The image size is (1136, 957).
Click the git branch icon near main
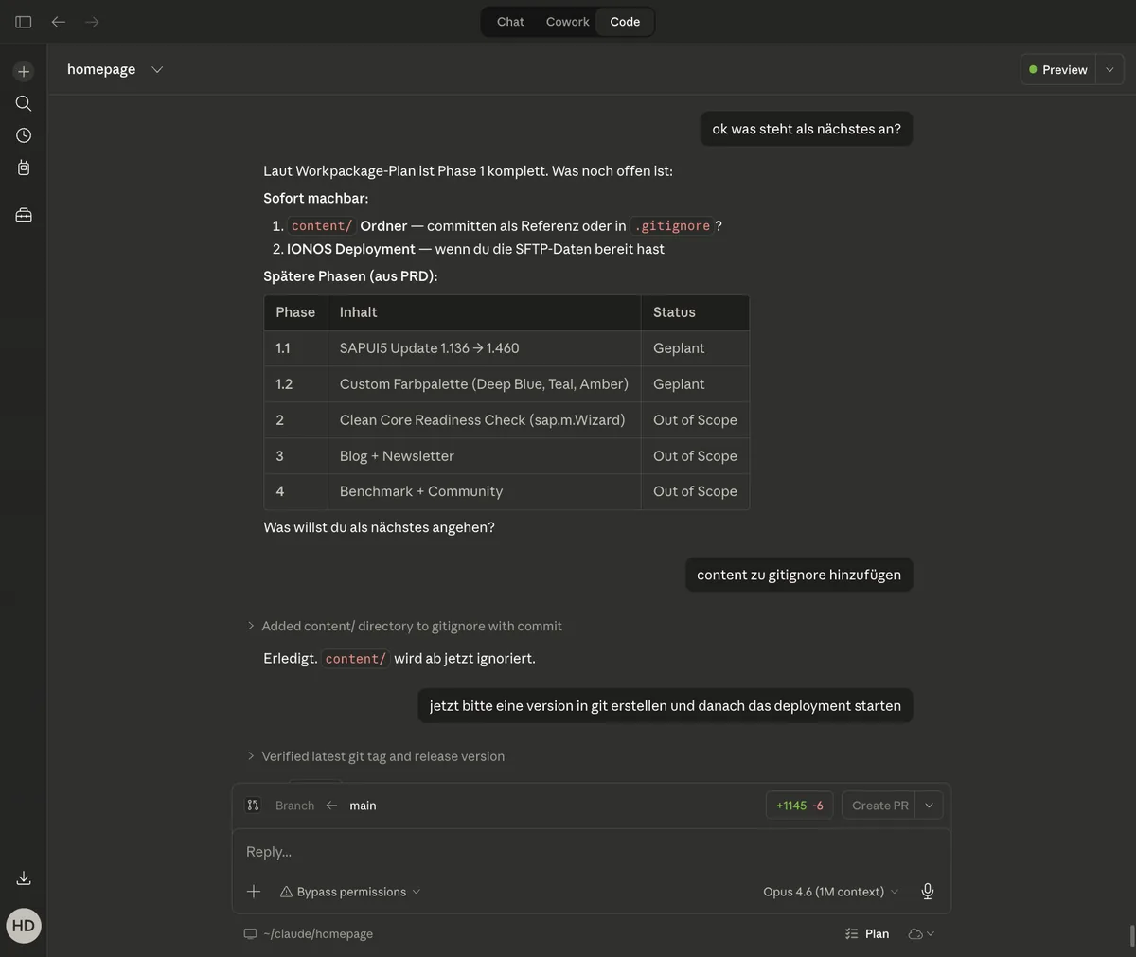tap(253, 805)
